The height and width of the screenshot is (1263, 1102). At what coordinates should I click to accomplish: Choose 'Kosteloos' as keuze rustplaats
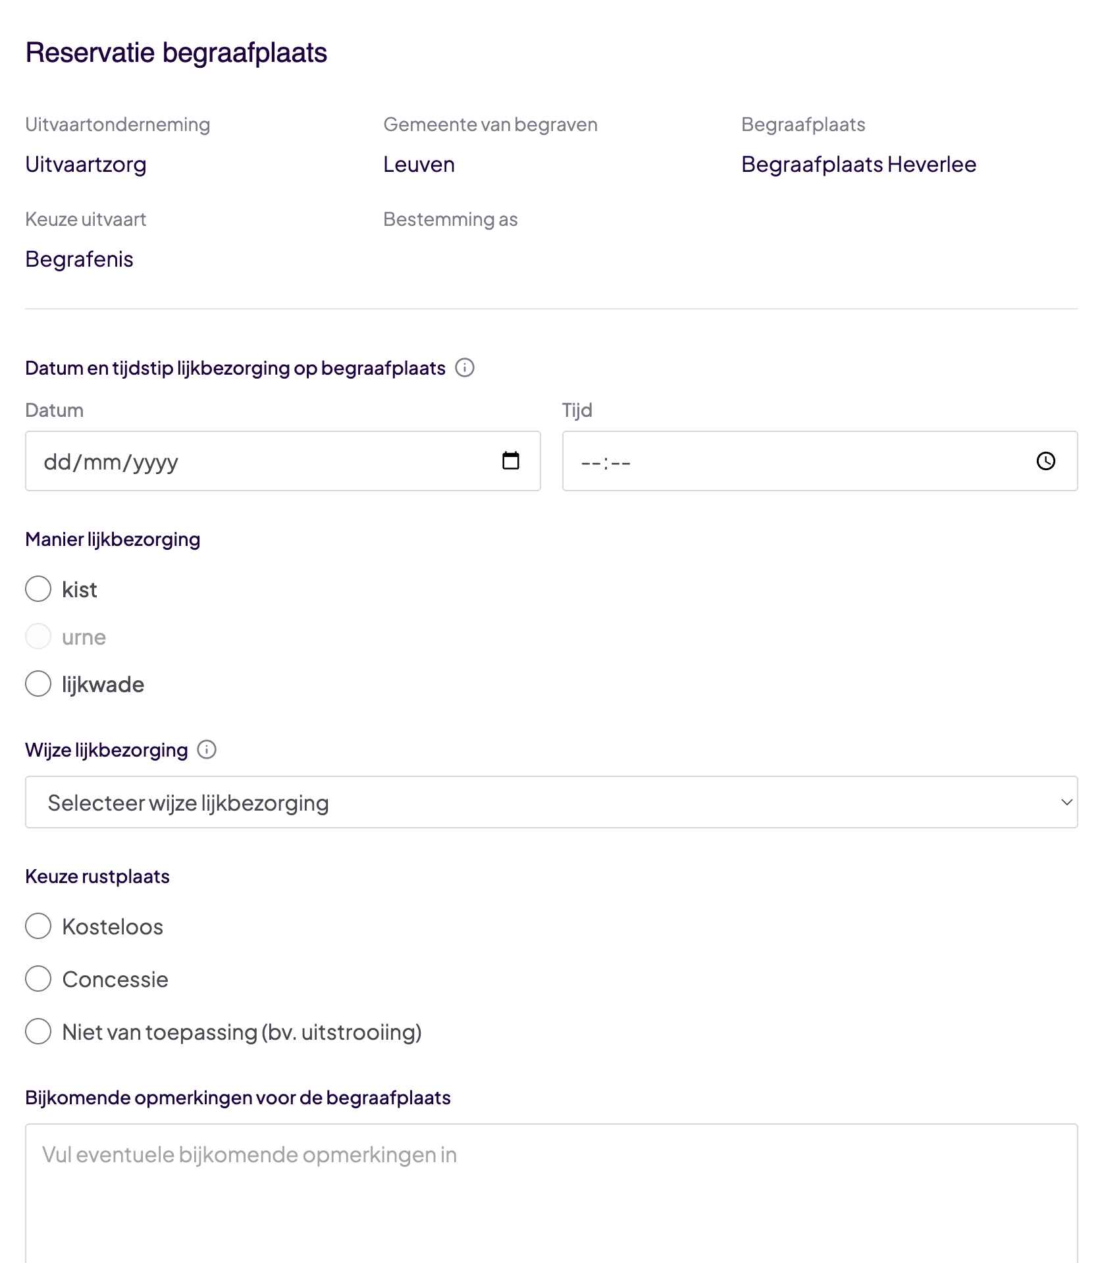(38, 927)
